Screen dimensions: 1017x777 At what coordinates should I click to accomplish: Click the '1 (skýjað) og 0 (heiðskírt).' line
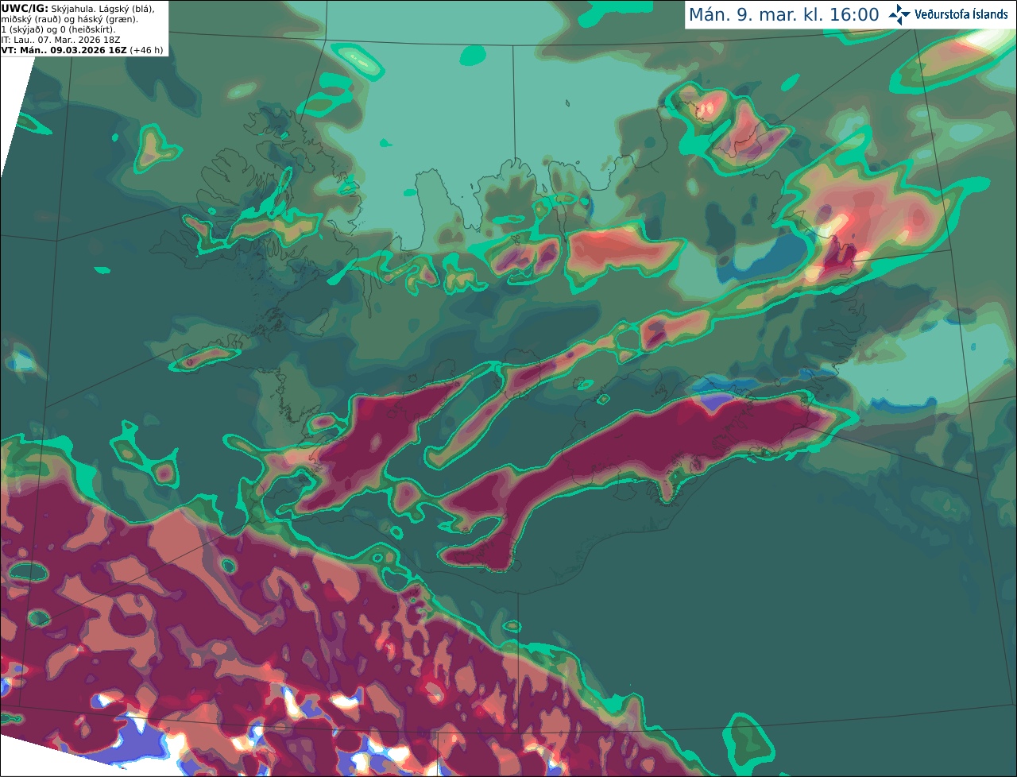coord(58,29)
